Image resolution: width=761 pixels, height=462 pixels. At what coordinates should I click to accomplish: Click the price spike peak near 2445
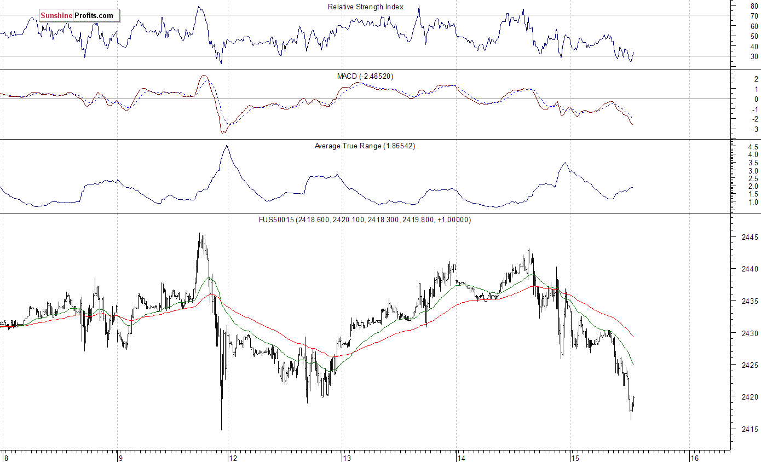point(200,241)
